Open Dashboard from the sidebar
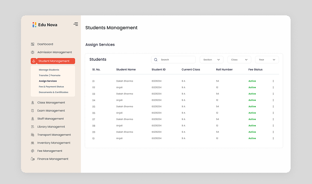312x184 pixels. (45, 44)
